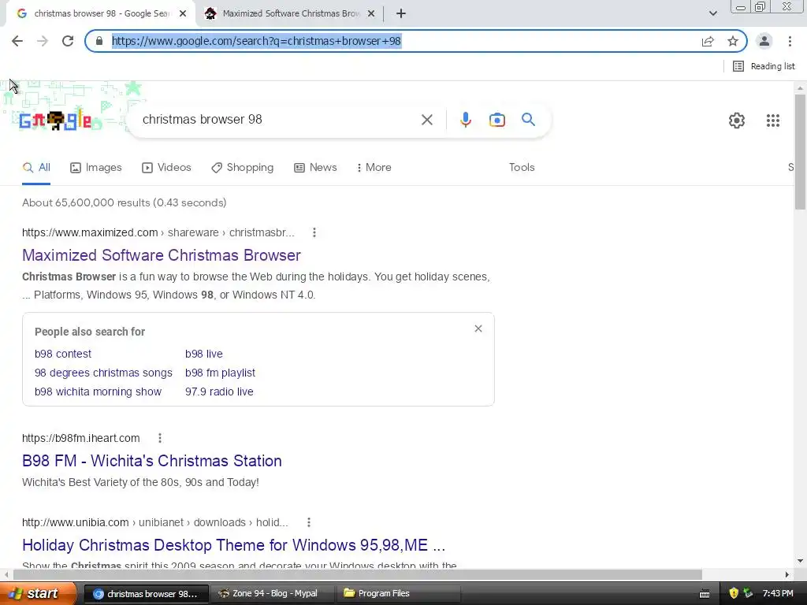The height and width of the screenshot is (605, 807).
Task: Search for 98 degrees christmas songs
Action: coord(103,373)
